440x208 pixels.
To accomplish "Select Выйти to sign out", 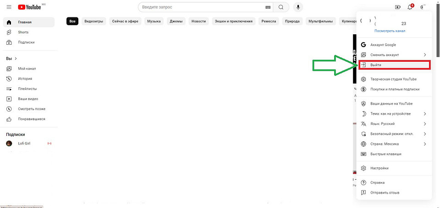I will click(394, 65).
